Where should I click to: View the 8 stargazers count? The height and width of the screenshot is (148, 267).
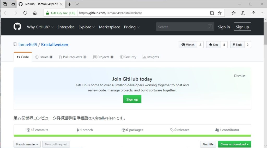tap(224, 45)
